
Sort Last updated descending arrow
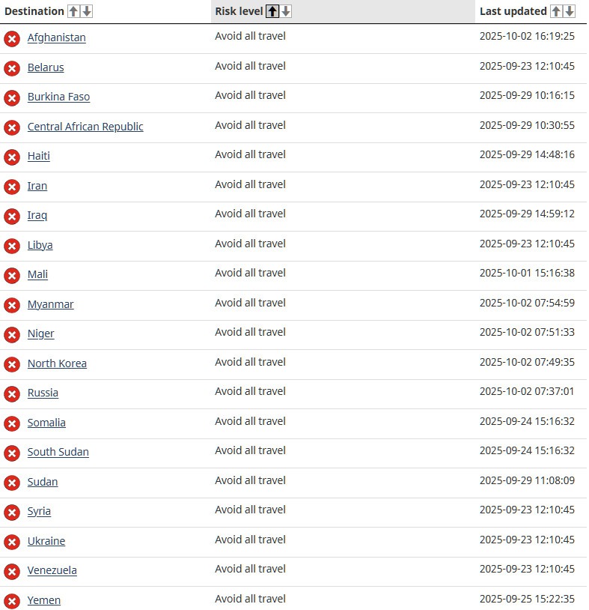[x=570, y=11]
